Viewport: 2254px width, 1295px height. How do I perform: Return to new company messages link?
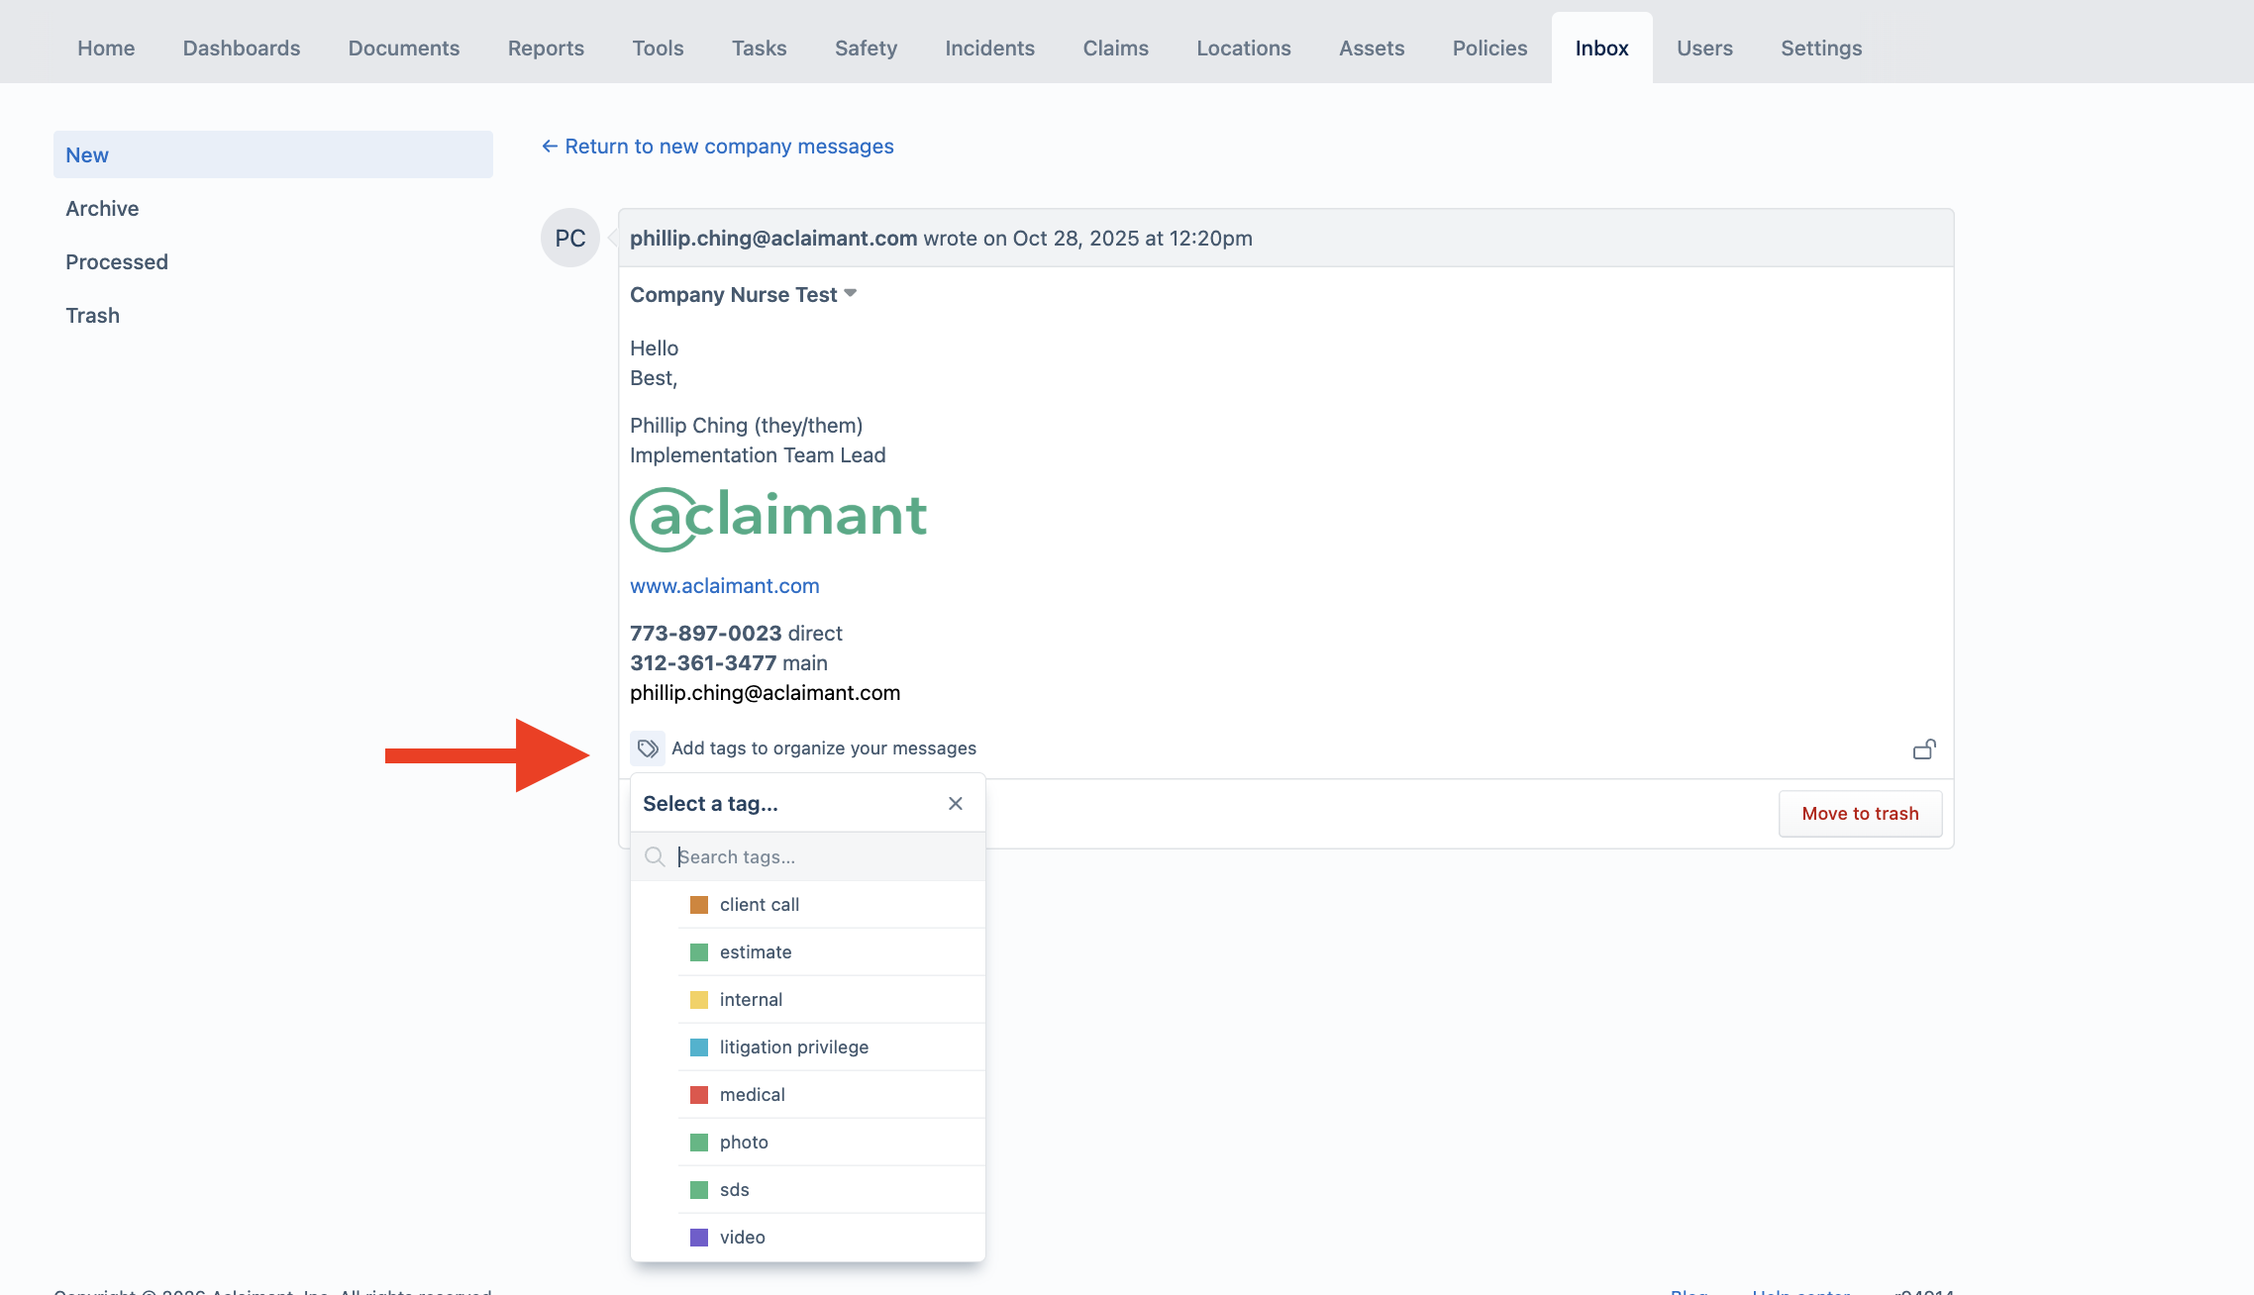(x=717, y=147)
